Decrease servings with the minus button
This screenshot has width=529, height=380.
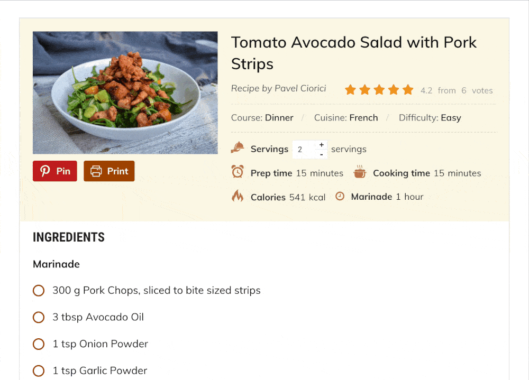click(322, 154)
